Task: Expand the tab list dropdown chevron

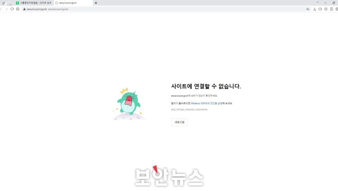Action: click(317, 3)
